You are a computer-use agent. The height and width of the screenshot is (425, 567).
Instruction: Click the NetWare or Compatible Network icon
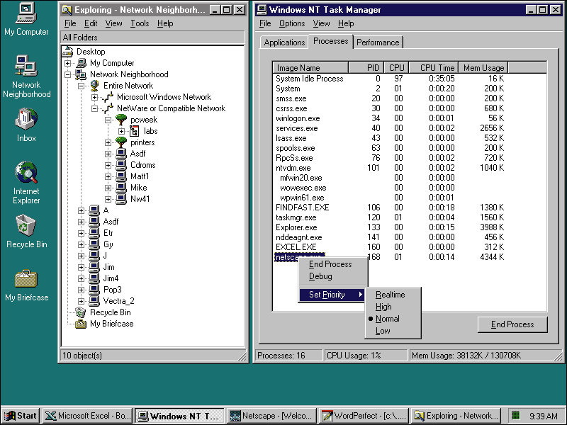tap(108, 108)
